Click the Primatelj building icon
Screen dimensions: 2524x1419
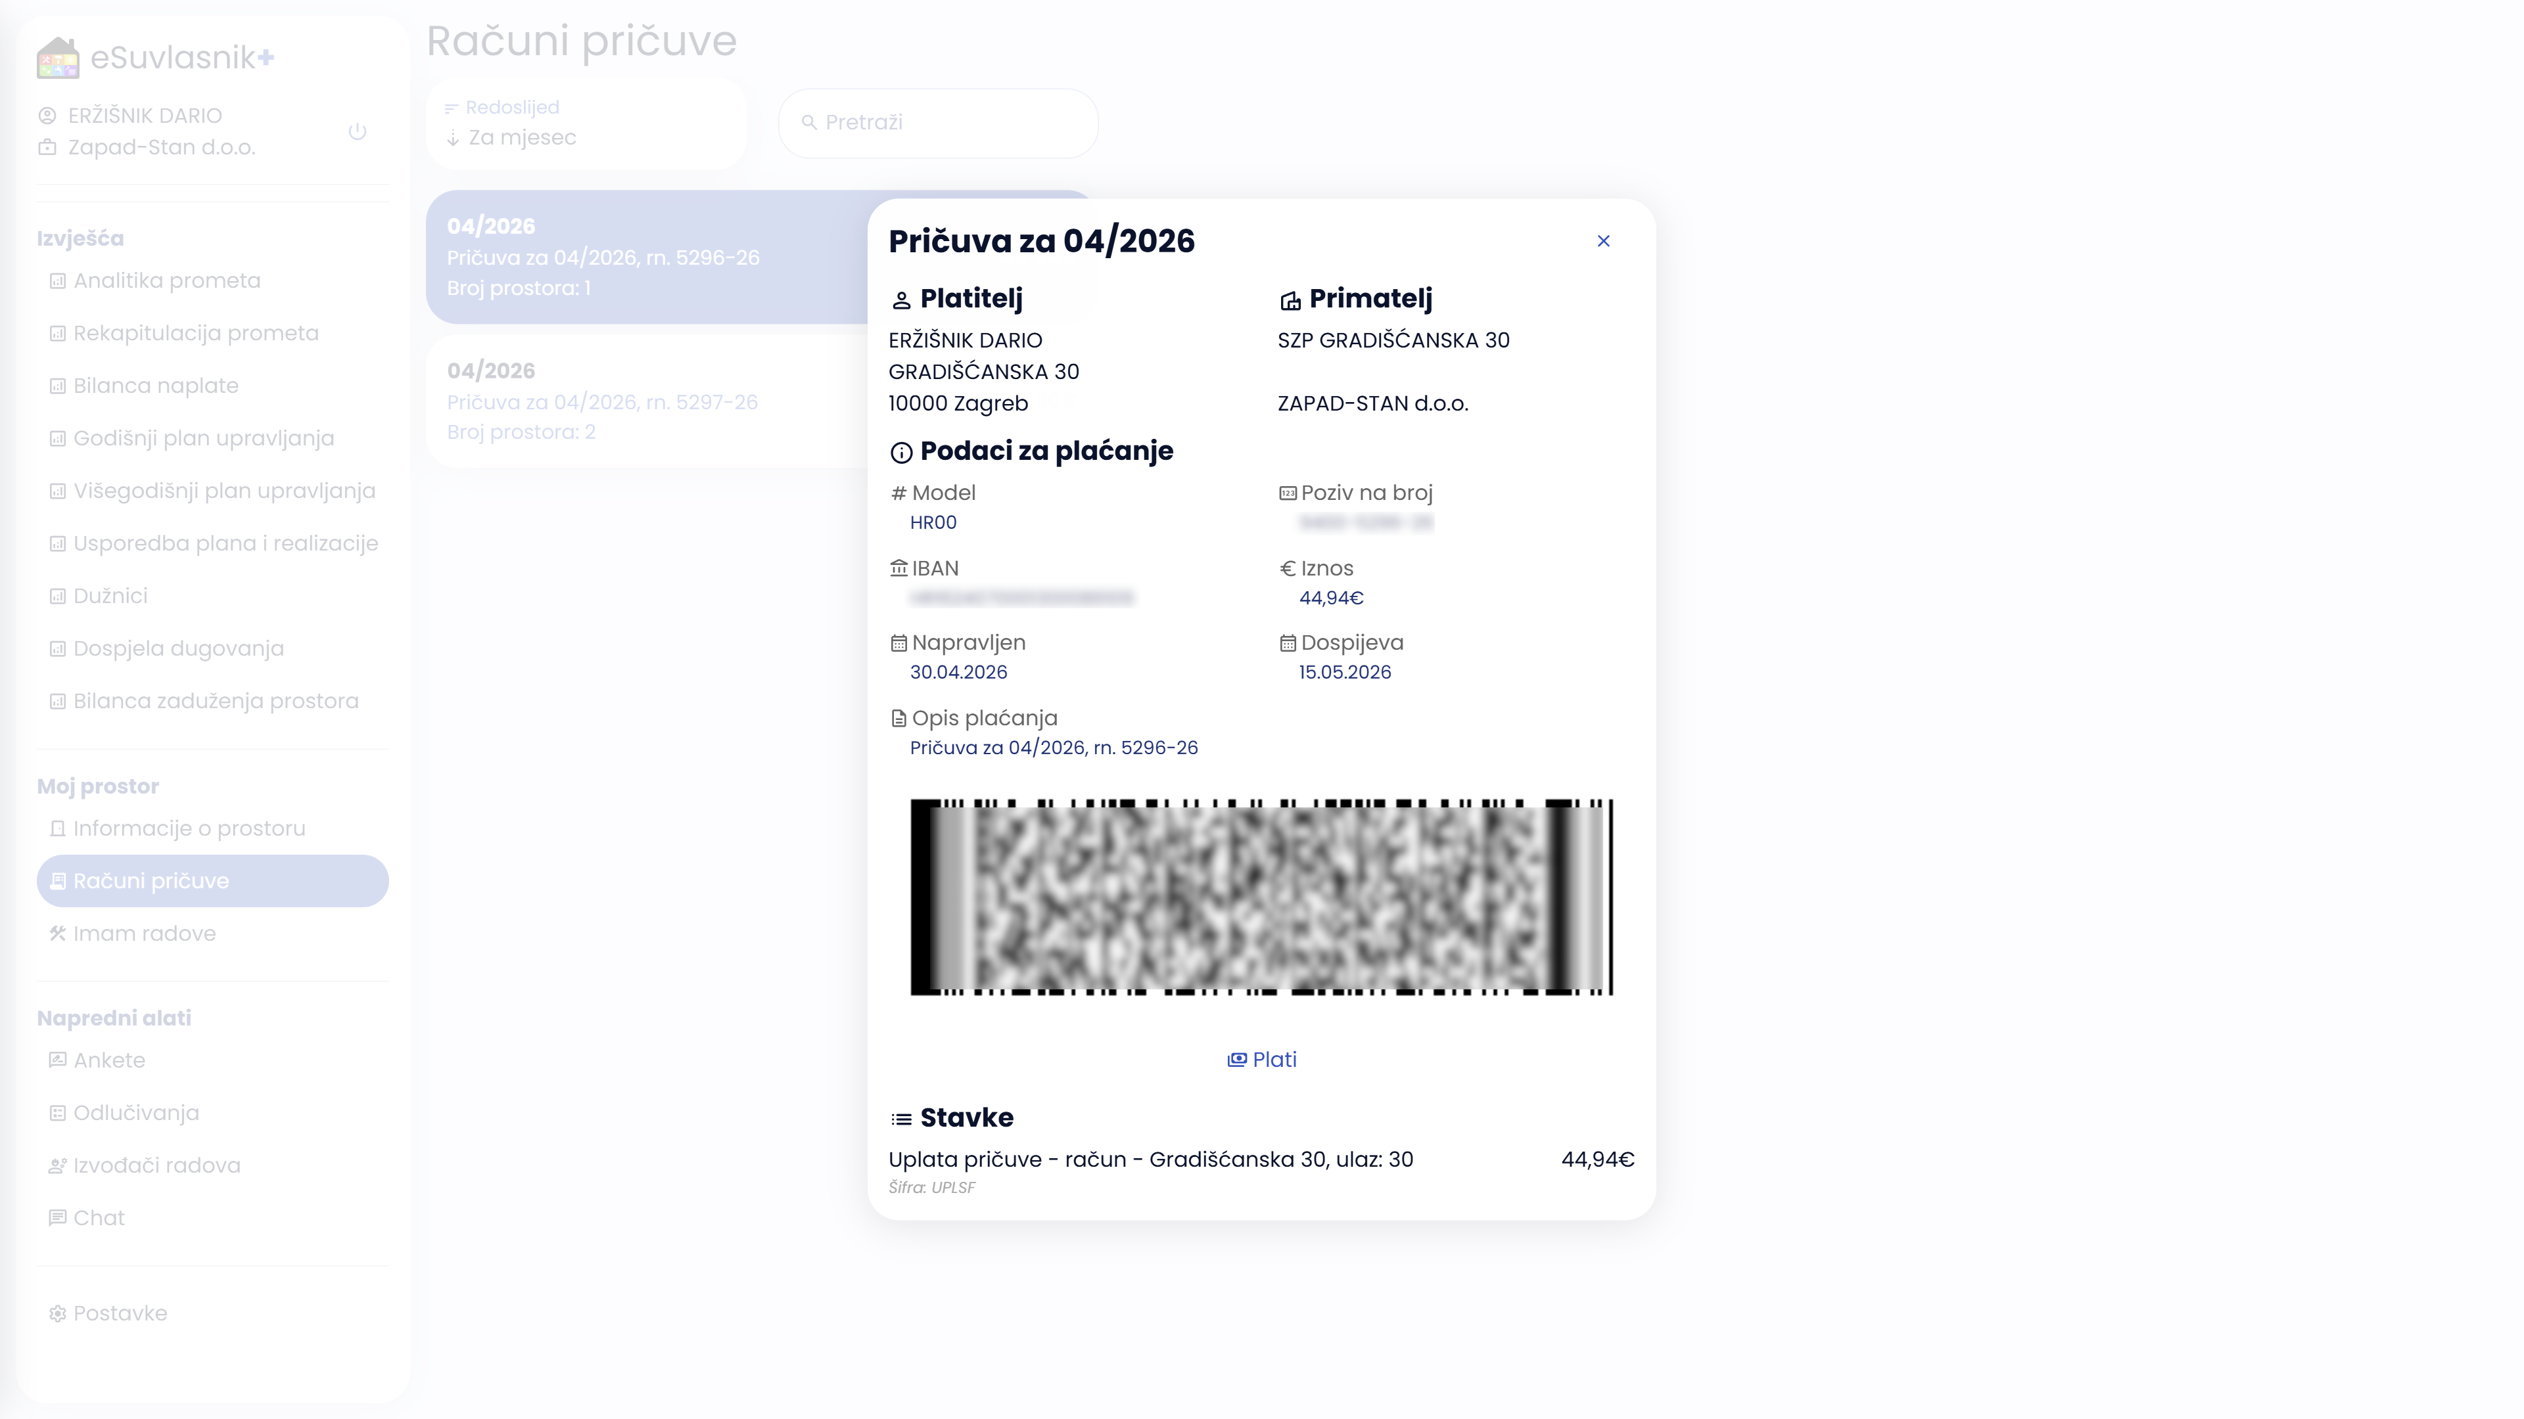tap(1290, 301)
